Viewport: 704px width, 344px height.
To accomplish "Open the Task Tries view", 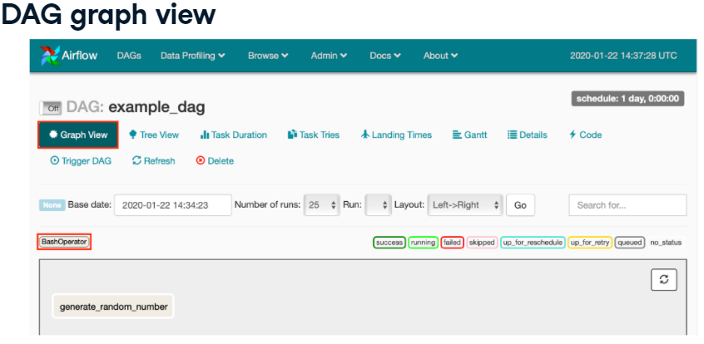I will coord(314,135).
